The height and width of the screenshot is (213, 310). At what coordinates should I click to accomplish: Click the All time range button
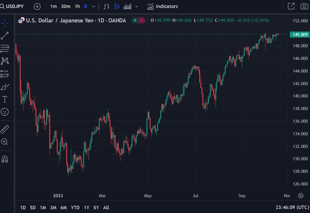tap(106, 208)
